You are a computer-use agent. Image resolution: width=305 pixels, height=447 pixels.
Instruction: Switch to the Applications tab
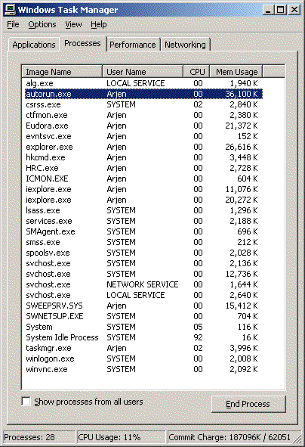(34, 45)
